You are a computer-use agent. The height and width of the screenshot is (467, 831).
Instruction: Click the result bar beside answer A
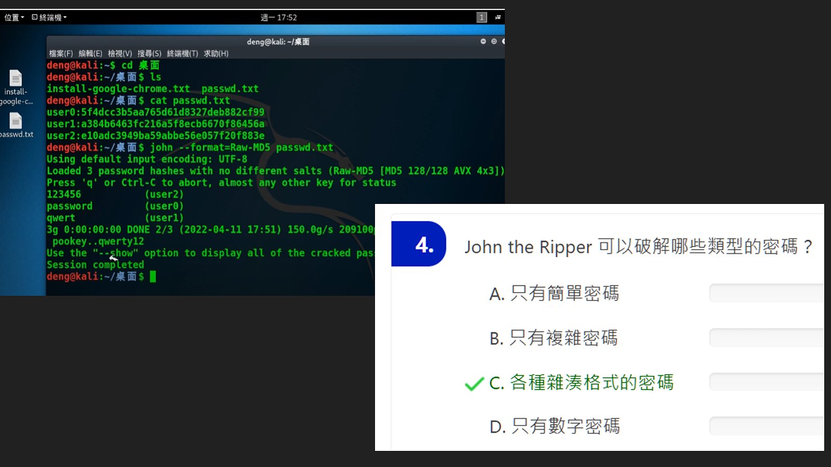tap(766, 293)
